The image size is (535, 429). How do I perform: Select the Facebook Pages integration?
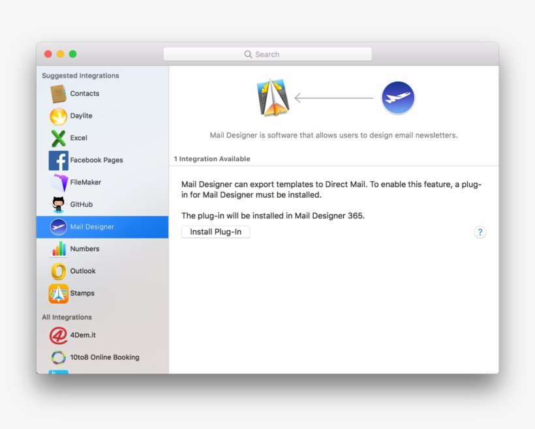click(57, 160)
